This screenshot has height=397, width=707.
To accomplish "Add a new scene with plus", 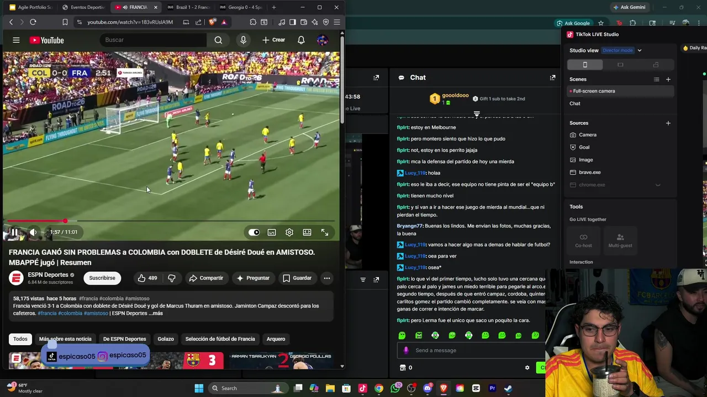I will click(668, 79).
